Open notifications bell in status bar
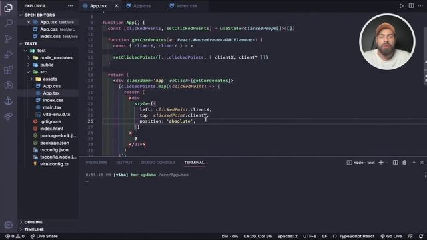The image size is (427, 240). pos(421,236)
